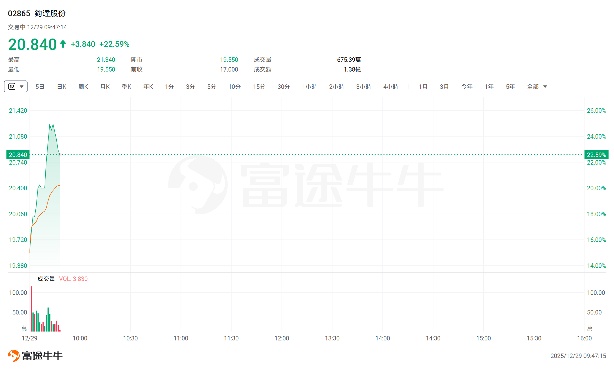Show the 3月 range chart

[444, 86]
